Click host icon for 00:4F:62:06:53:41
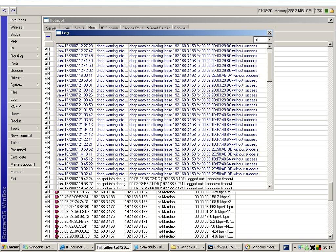The height and width of the screenshot is (252, 336). (56, 226)
